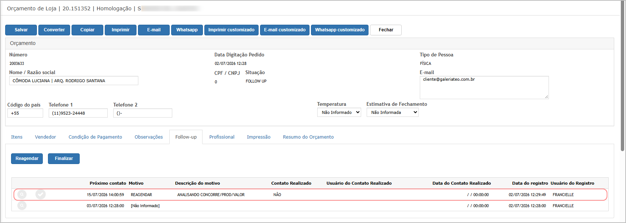Open the Profissional tab
Image resolution: width=626 pixels, height=223 pixels.
click(x=222, y=137)
